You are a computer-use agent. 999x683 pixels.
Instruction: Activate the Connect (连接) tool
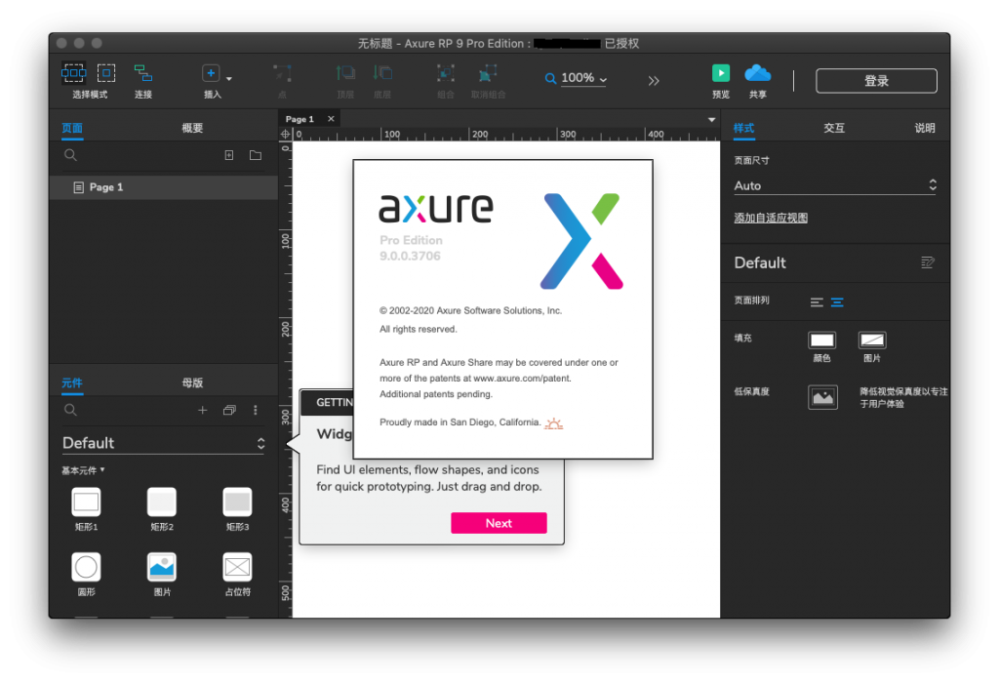pyautogui.click(x=143, y=72)
